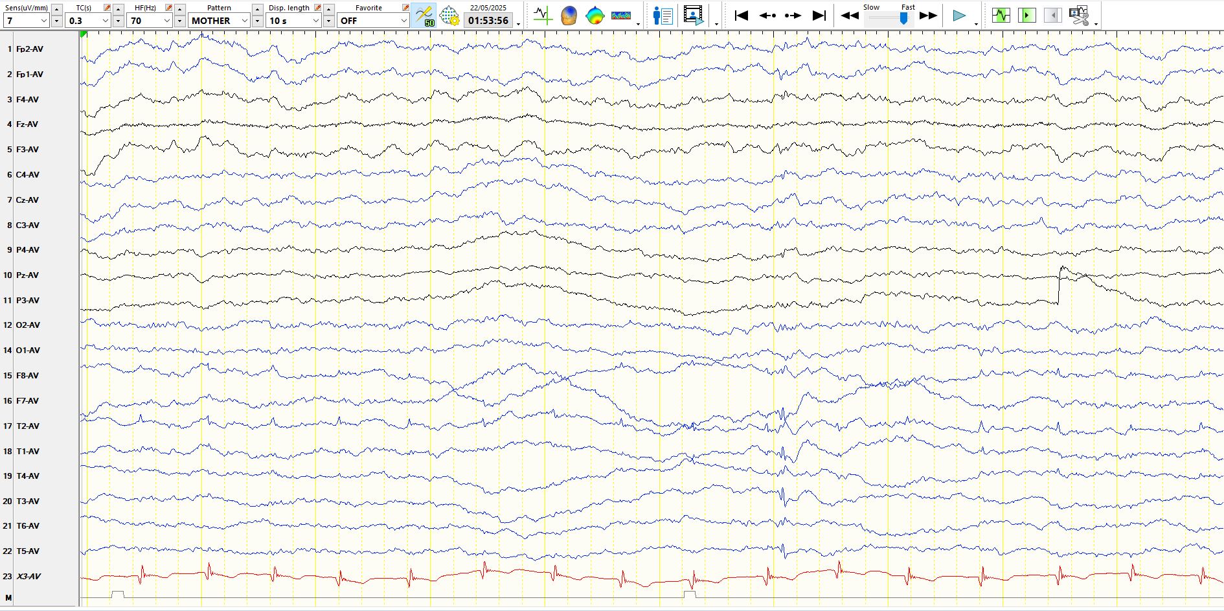
Task: Open the Sens(uV/mm) dropdown
Action: pyautogui.click(x=26, y=21)
